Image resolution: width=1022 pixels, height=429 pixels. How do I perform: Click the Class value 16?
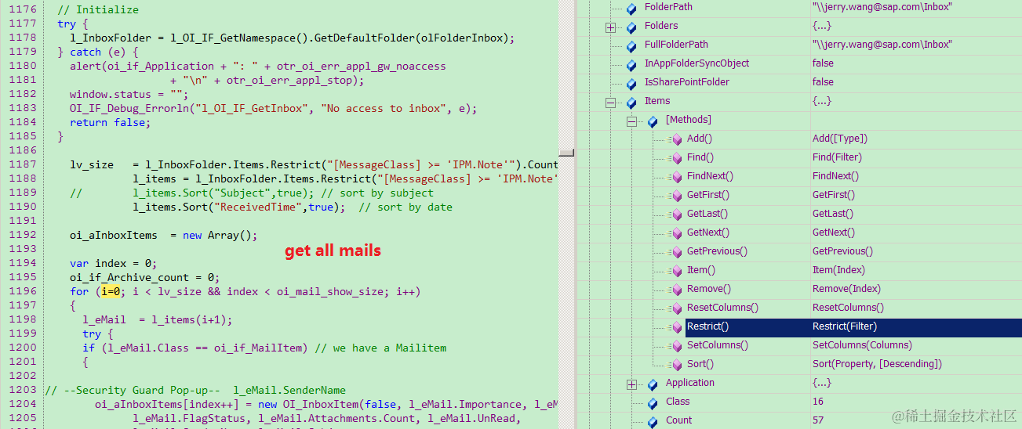tap(819, 402)
